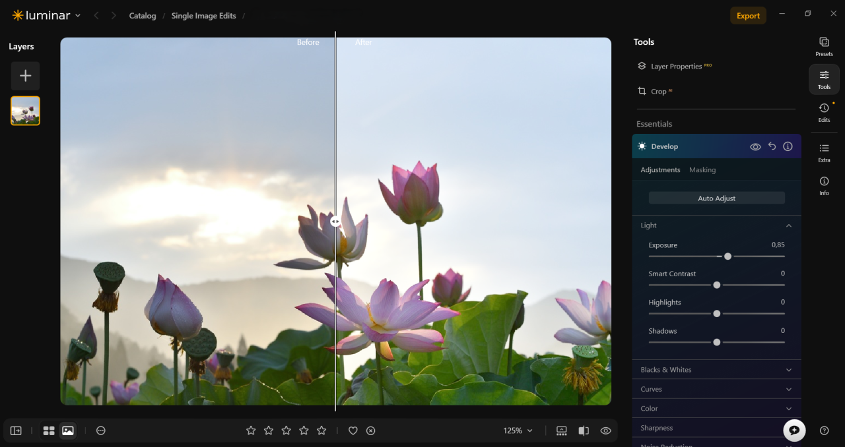Switch to grid gallery view
845x447 pixels.
pos(49,431)
